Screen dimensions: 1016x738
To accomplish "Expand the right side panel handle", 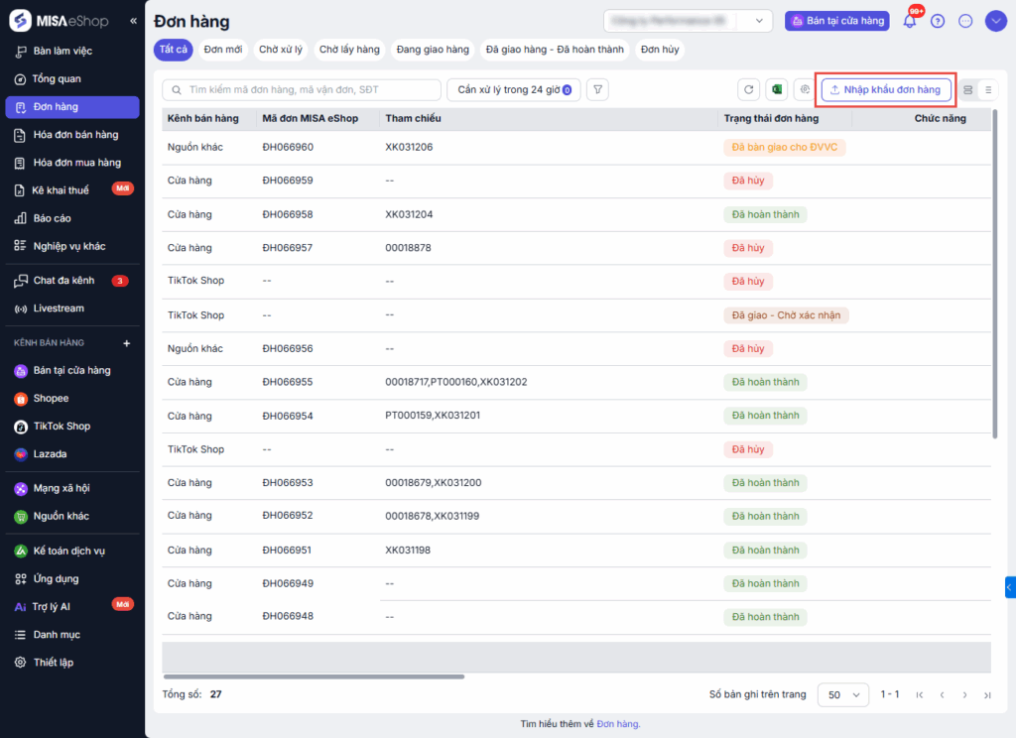I will point(1010,587).
